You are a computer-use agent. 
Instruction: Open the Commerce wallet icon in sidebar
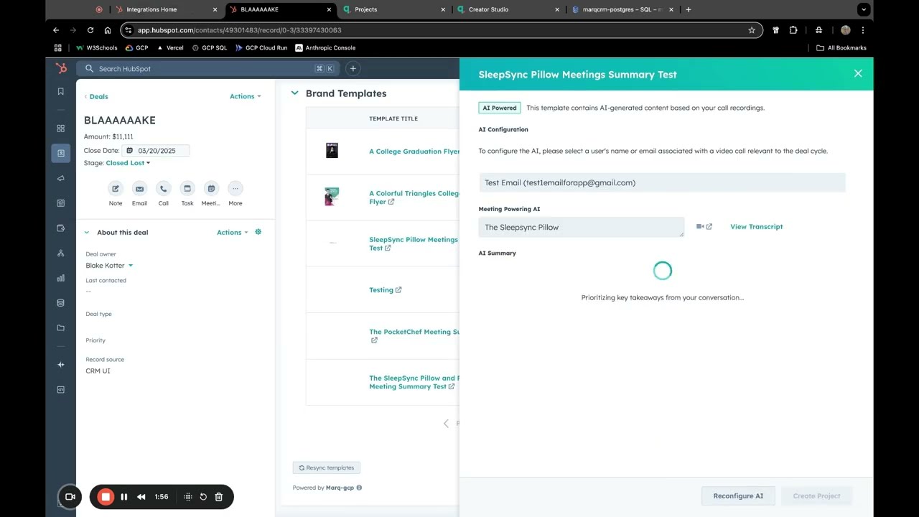pos(61,228)
